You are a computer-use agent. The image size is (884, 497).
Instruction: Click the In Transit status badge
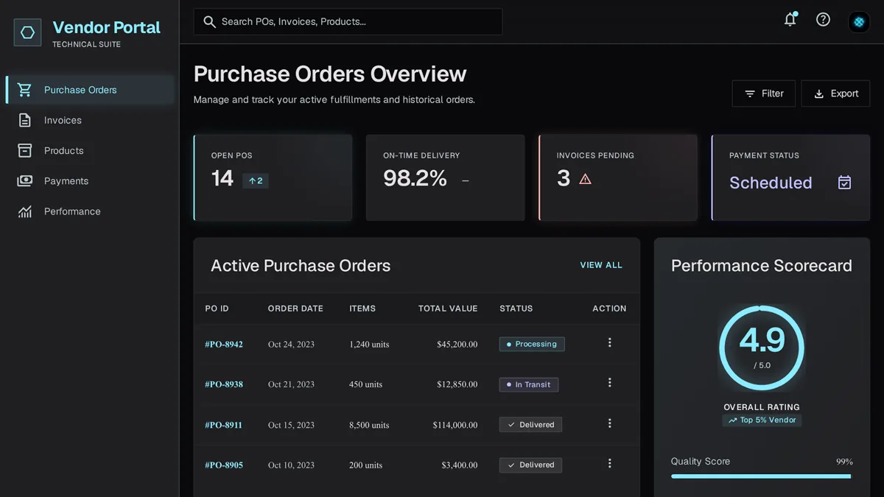pyautogui.click(x=529, y=384)
